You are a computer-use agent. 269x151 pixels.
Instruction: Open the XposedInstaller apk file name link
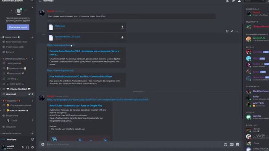[67, 36]
